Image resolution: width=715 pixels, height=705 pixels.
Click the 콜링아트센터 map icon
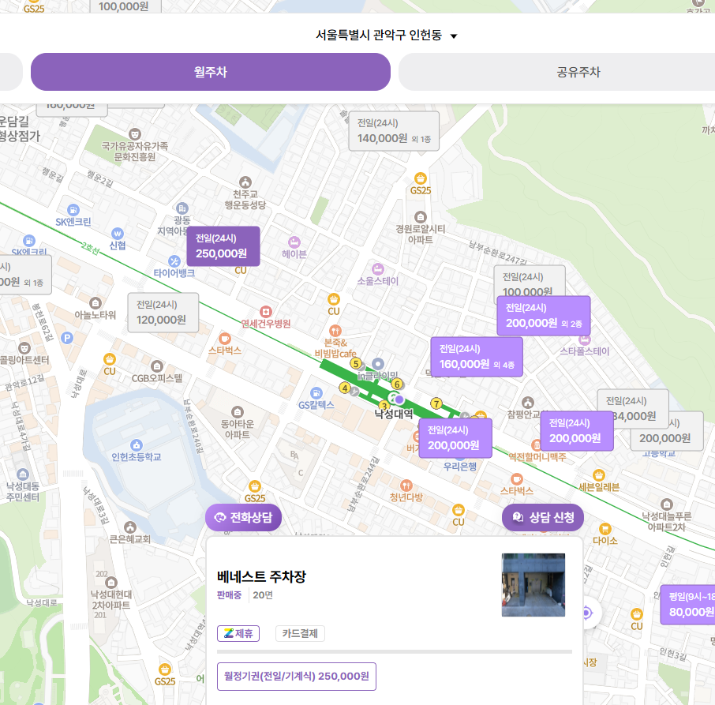pyautogui.click(x=24, y=348)
